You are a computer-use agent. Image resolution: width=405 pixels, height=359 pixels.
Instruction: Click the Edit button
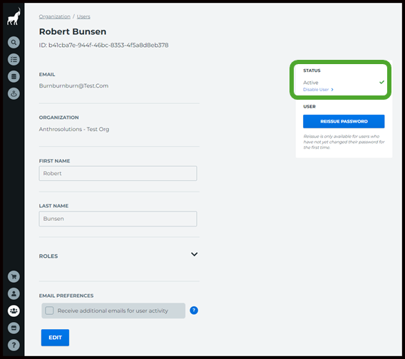point(55,338)
